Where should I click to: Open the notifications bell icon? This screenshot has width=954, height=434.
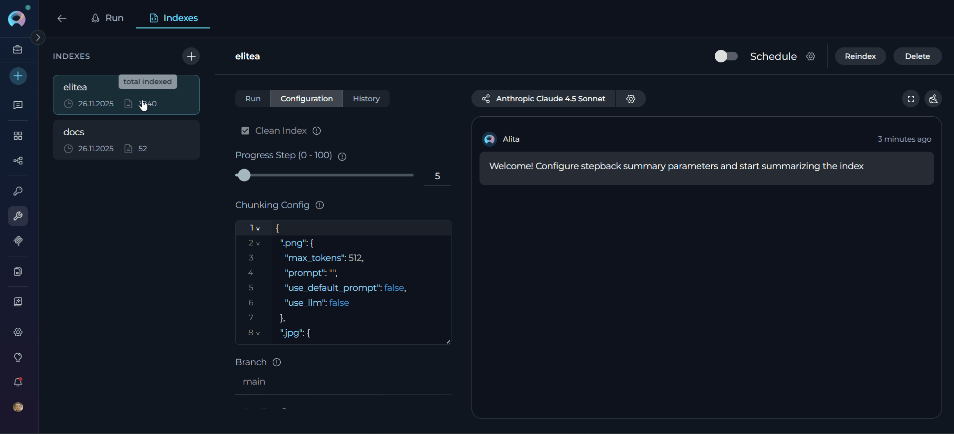[x=18, y=382]
